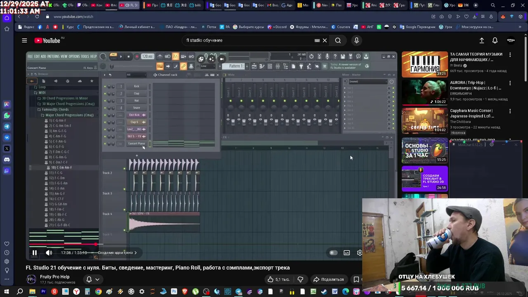This screenshot has height=297, width=528.
Task: Click the youtube.com/watch address bar
Action: tap(73, 16)
